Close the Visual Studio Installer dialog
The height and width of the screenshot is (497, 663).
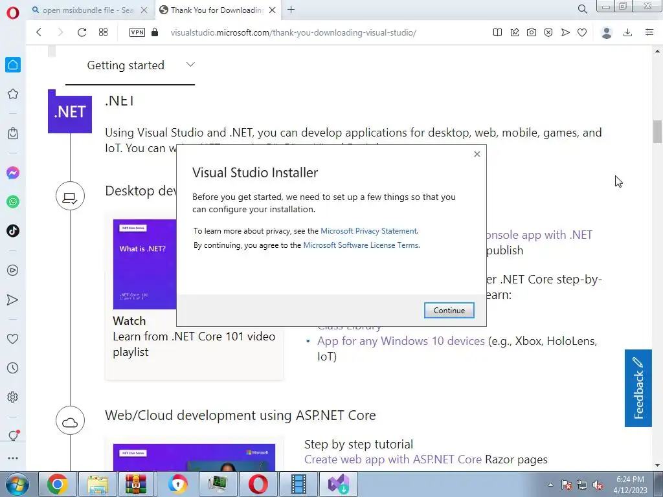pyautogui.click(x=477, y=154)
